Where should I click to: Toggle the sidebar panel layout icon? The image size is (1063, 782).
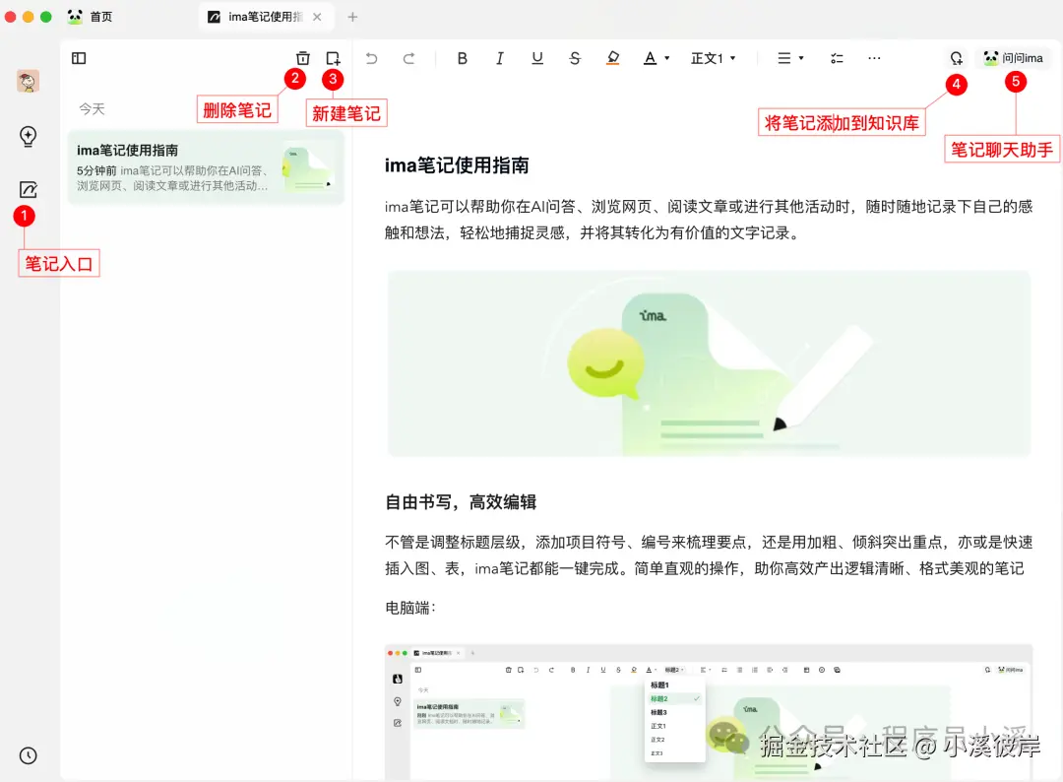(79, 58)
